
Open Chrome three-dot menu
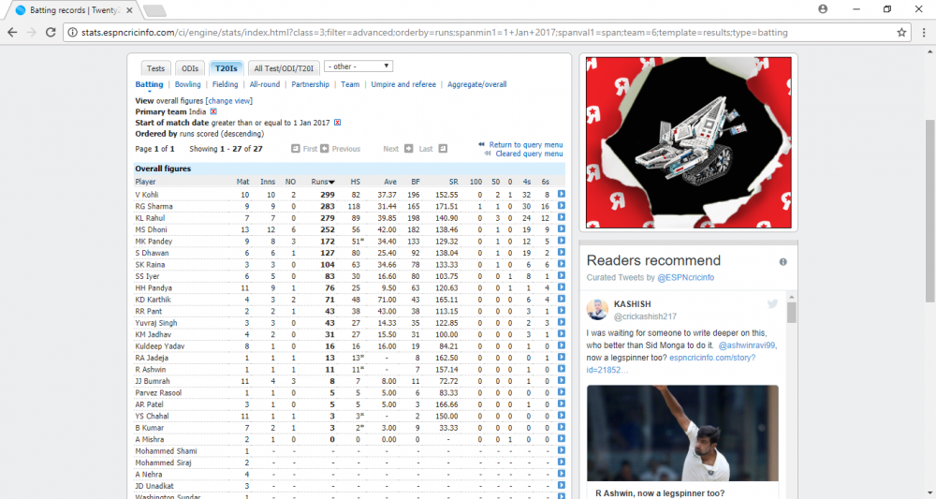click(x=924, y=33)
